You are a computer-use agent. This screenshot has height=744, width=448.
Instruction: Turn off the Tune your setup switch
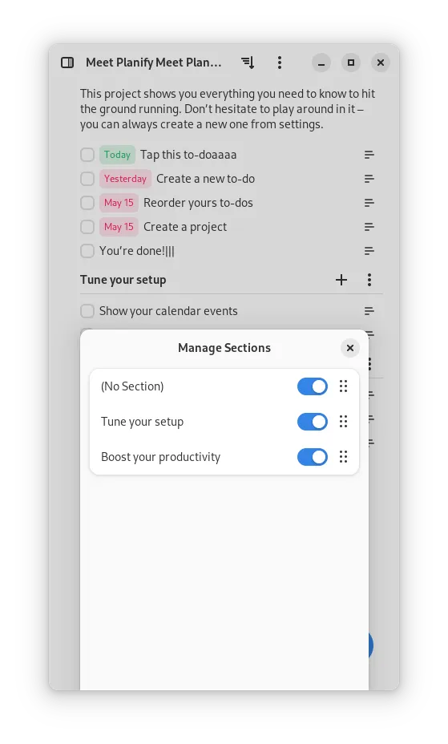[313, 422]
